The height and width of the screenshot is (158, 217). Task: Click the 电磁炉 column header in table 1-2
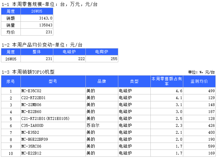point(69,52)
